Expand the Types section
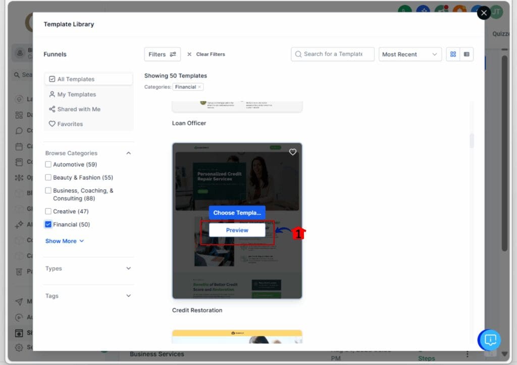517x365 pixels. point(88,268)
